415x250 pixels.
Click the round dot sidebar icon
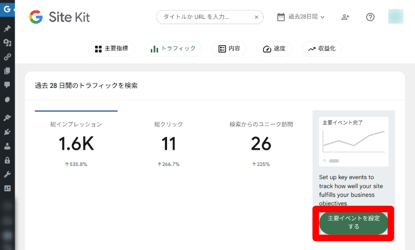tap(7, 99)
